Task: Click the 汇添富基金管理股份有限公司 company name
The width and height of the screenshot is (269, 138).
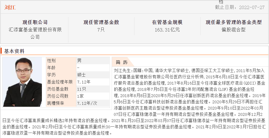Action: (35, 33)
